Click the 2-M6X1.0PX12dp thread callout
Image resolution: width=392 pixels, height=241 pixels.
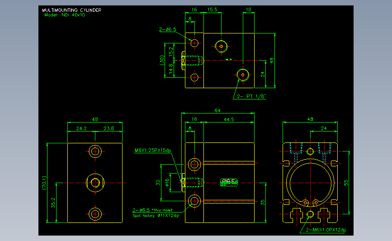tap(326, 230)
